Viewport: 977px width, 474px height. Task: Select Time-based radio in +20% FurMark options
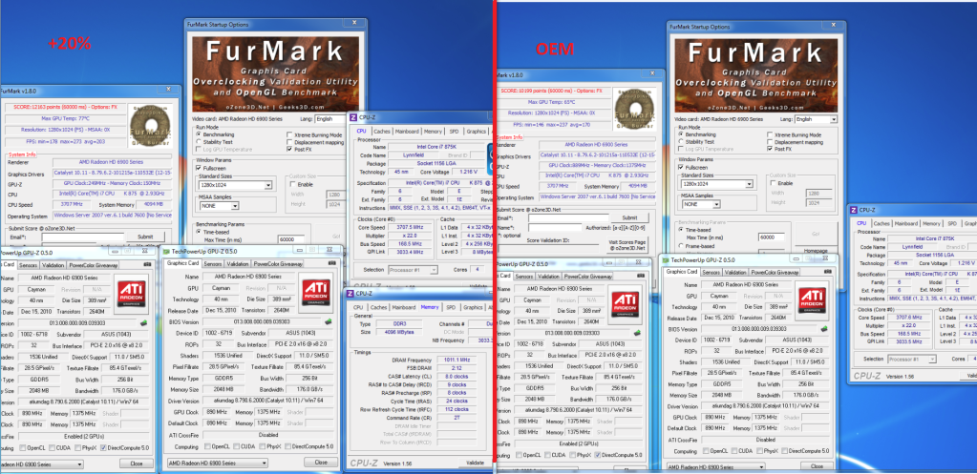(x=199, y=231)
